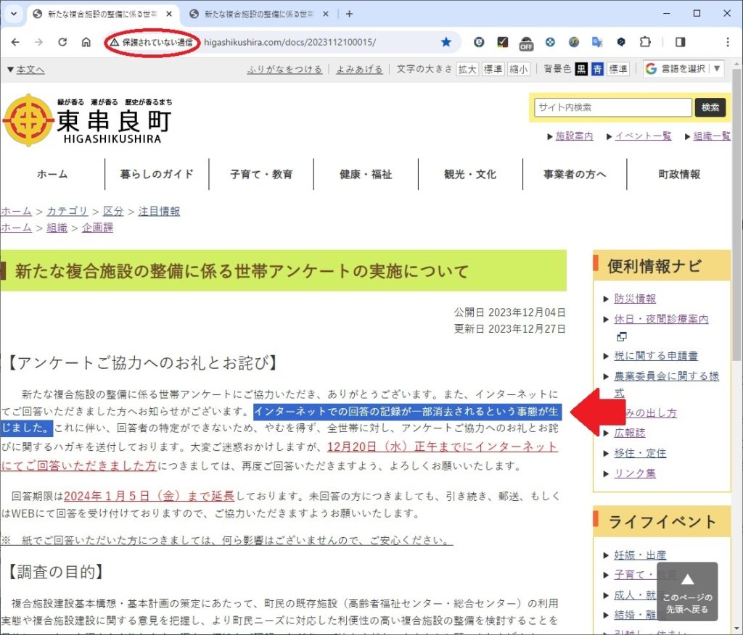This screenshot has width=743, height=635.
Task: Set text size to 拡大
Action: pyautogui.click(x=467, y=69)
